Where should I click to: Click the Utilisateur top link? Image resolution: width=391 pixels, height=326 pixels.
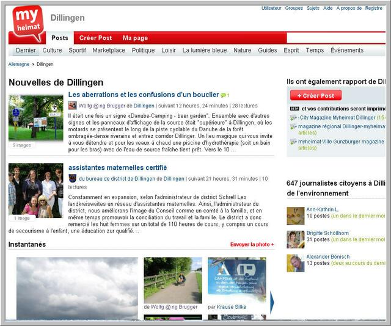(x=271, y=8)
